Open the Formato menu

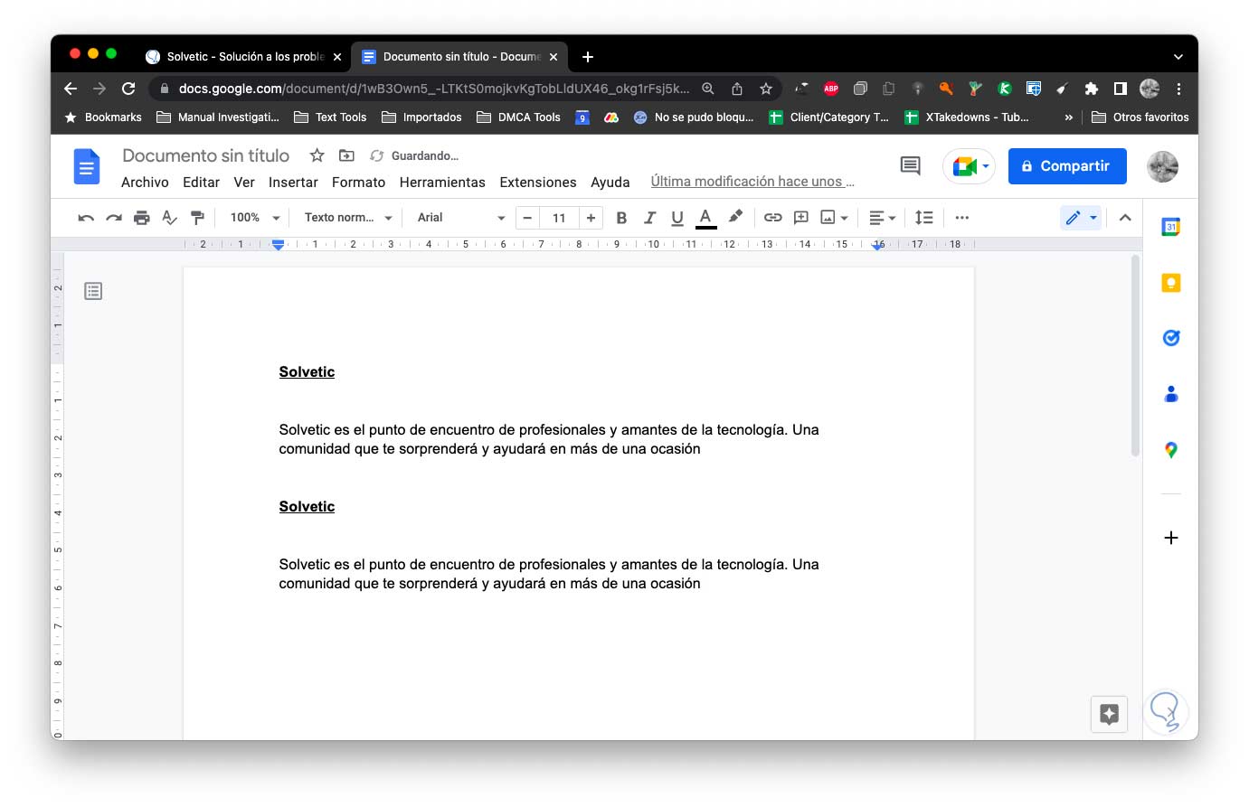pos(358,183)
